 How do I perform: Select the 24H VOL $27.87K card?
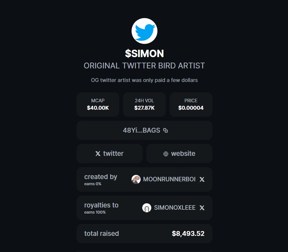pos(144,105)
